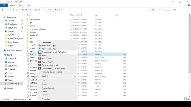This screenshot has width=191, height=107.
Task: Open the View ribbon tab
Action: (28, 5)
